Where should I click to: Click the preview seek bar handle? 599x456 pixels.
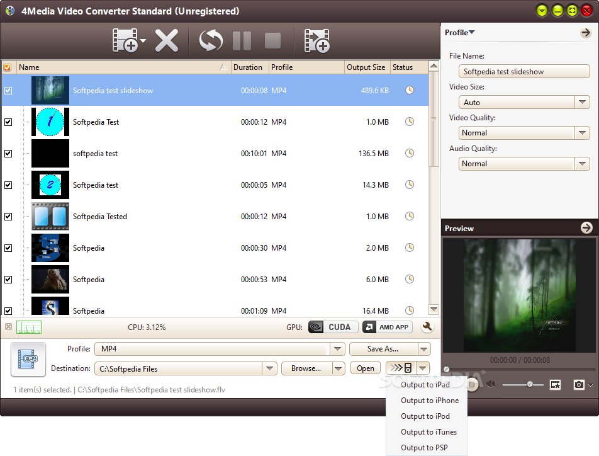(446, 369)
